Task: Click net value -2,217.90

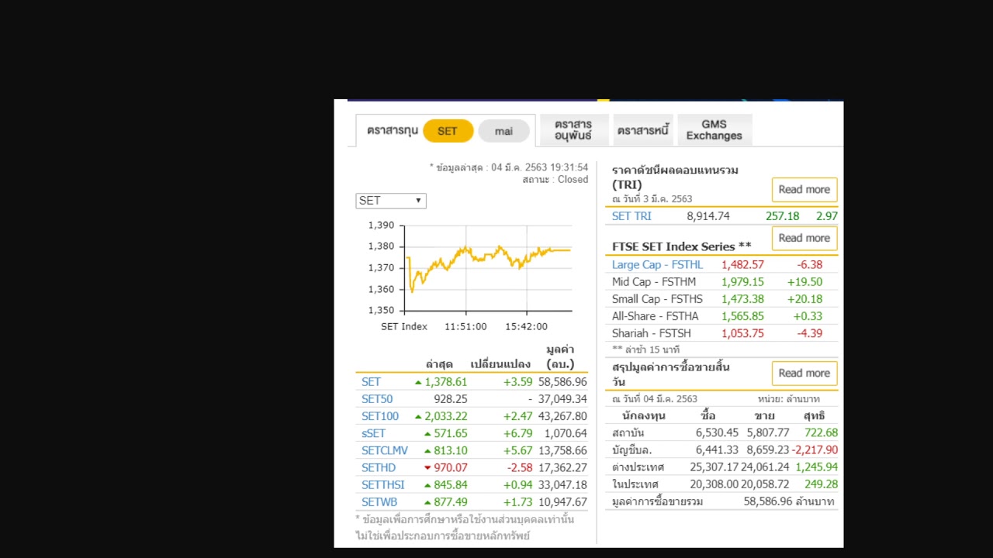Action: [815, 449]
